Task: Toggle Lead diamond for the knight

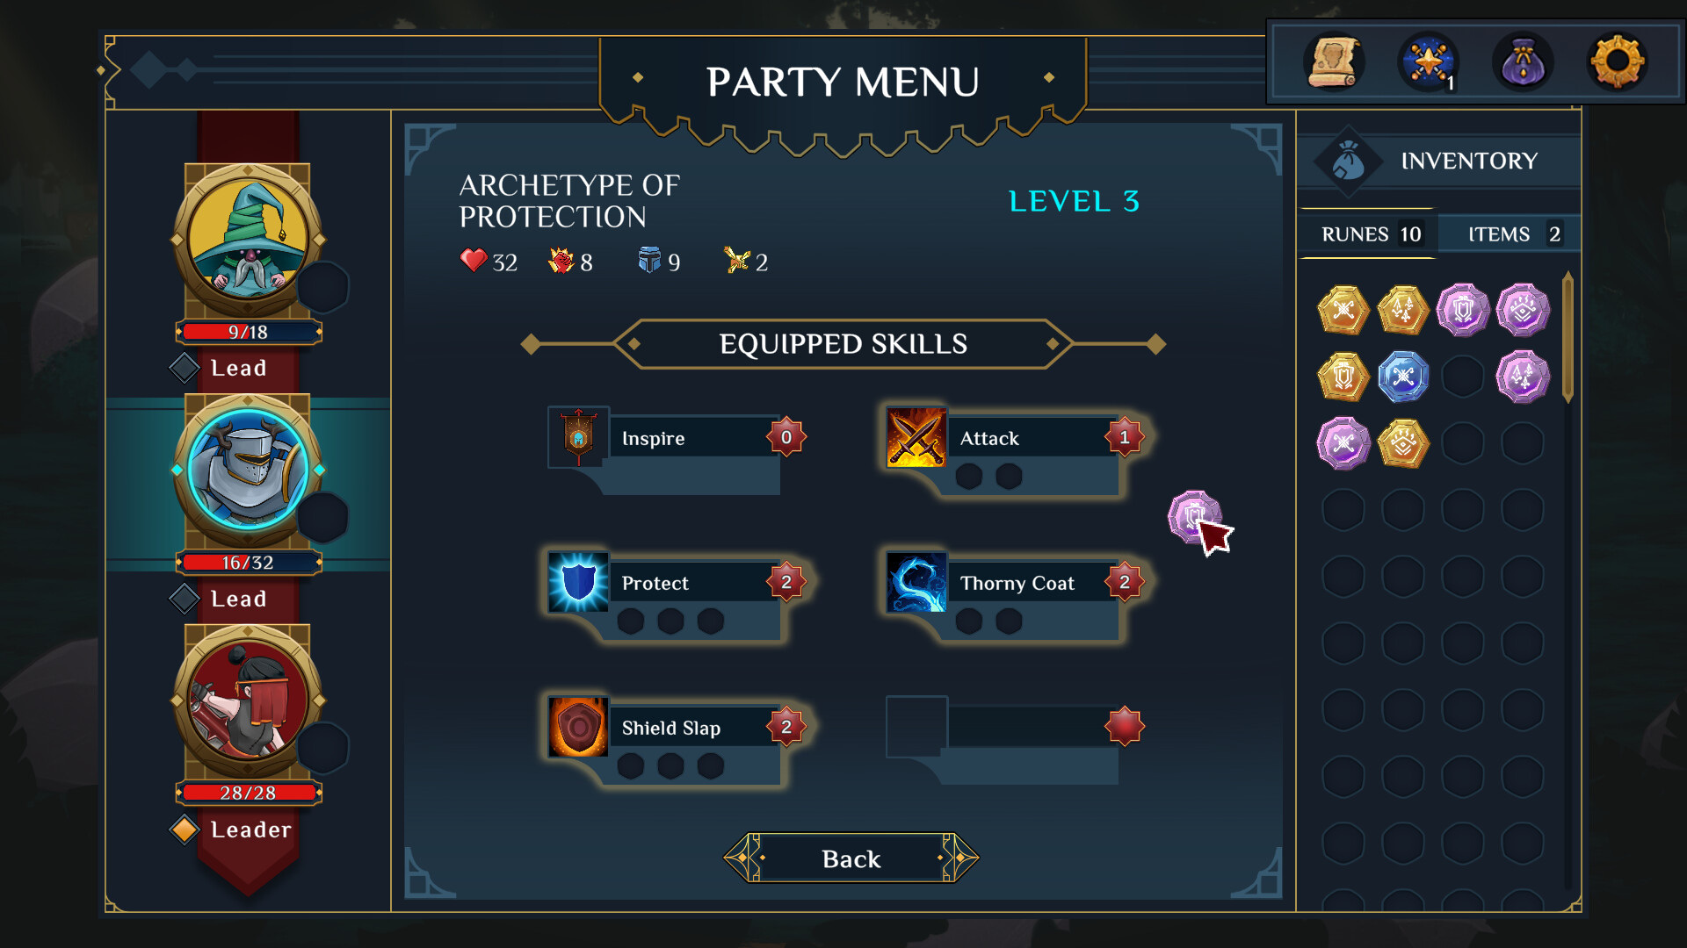Action: (x=184, y=599)
